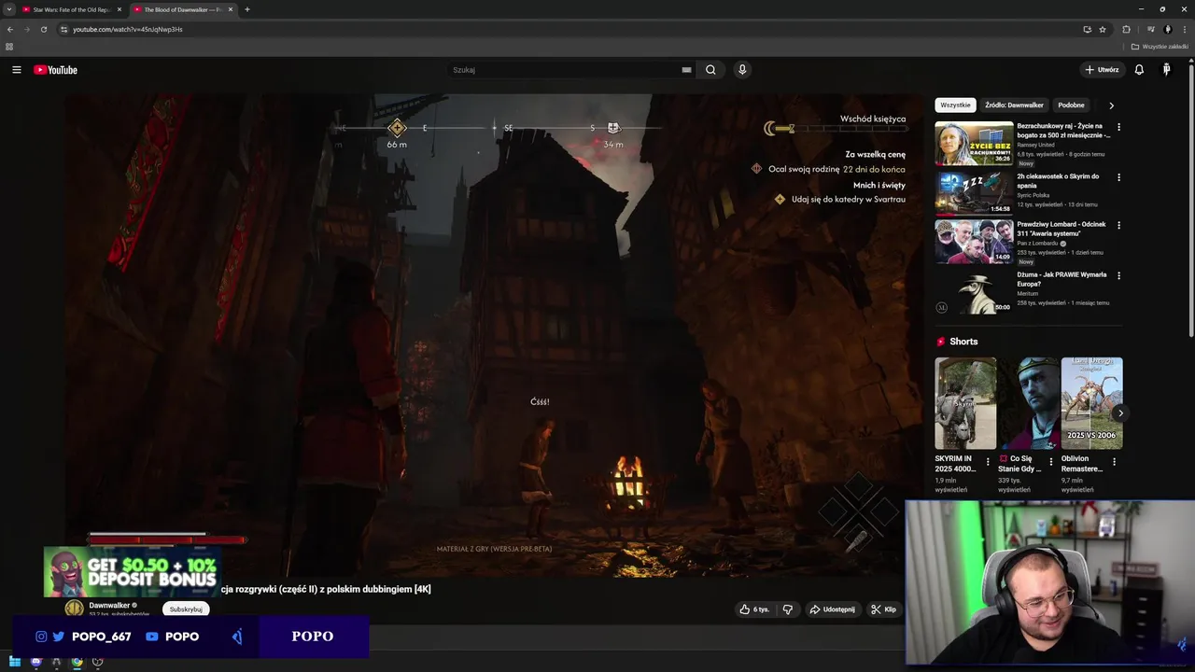Open options menu for Dżuma video
This screenshot has height=672, width=1195.
(x=1118, y=275)
